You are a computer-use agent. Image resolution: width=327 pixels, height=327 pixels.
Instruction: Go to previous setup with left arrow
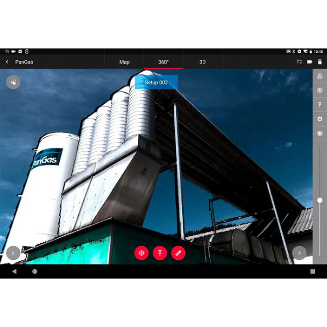click(13, 253)
